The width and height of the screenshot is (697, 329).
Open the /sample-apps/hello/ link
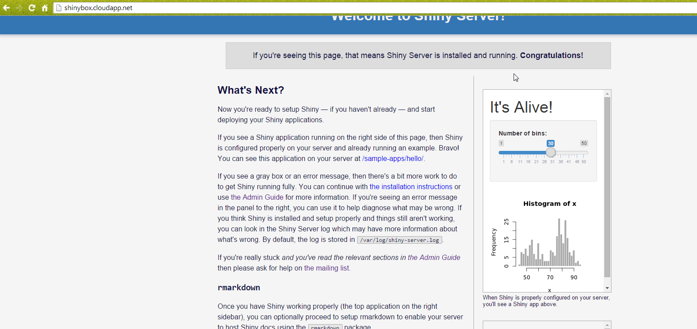[x=392, y=158]
